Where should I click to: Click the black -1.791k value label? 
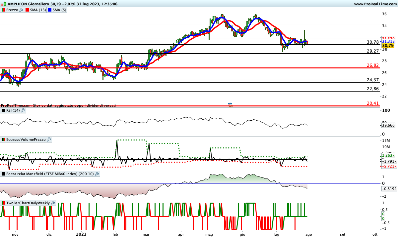tap(389, 161)
